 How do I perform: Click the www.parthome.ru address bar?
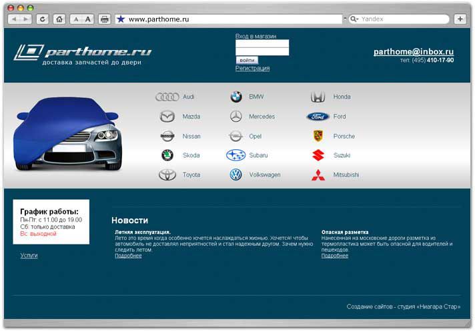coord(228,19)
